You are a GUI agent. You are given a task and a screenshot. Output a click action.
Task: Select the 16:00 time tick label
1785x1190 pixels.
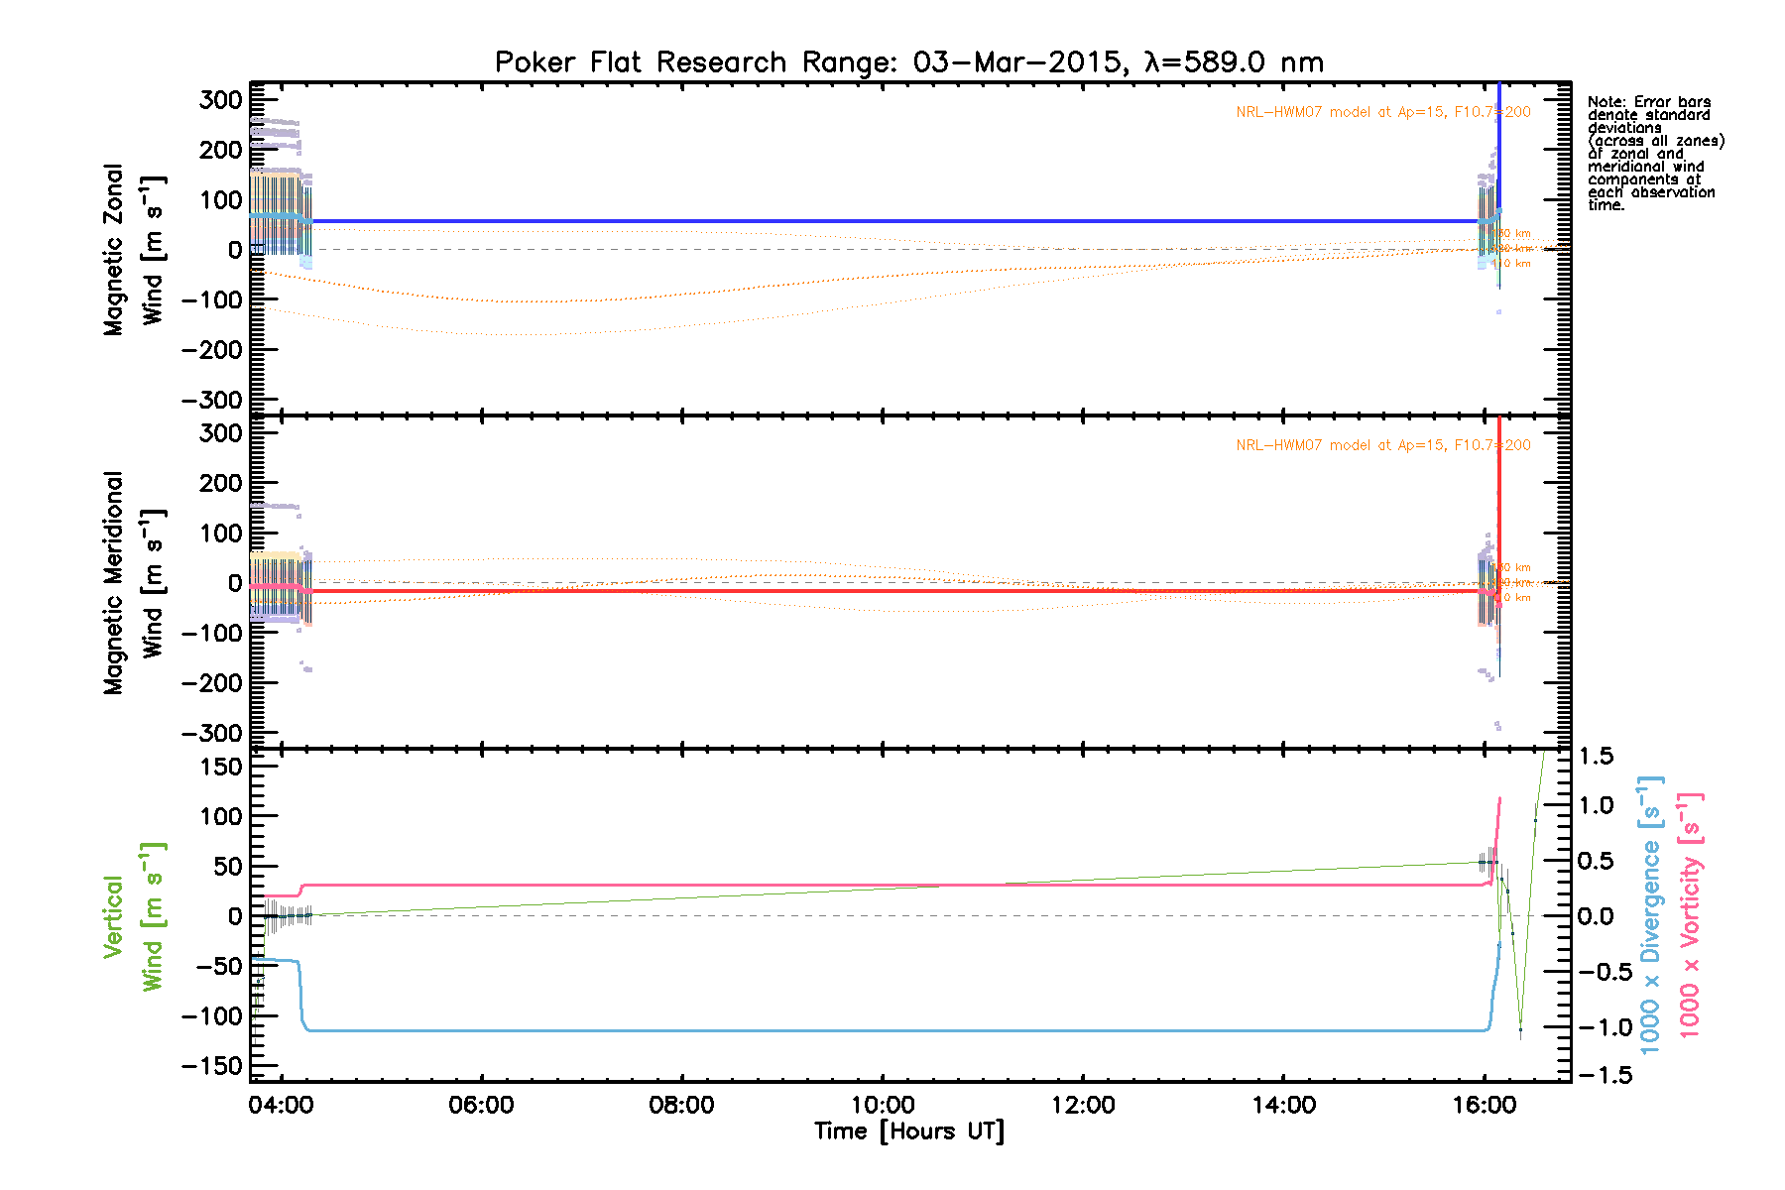tap(1484, 1105)
